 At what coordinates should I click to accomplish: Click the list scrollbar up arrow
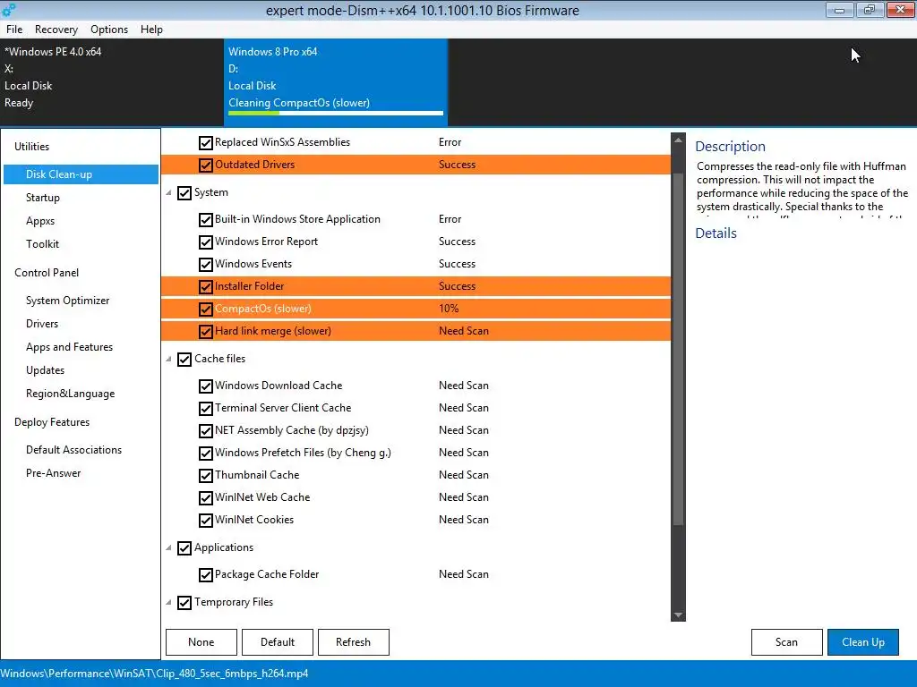coord(678,140)
